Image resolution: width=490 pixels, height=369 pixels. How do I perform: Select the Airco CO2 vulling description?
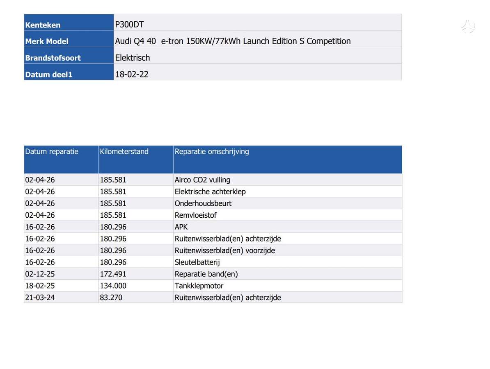(202, 180)
